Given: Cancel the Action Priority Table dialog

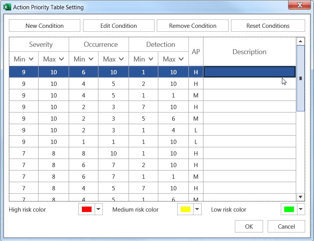Looking at the screenshot, I should (x=286, y=227).
